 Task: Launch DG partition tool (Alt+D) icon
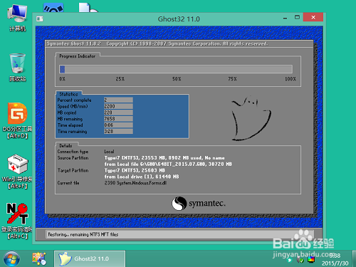pyautogui.click(x=17, y=120)
